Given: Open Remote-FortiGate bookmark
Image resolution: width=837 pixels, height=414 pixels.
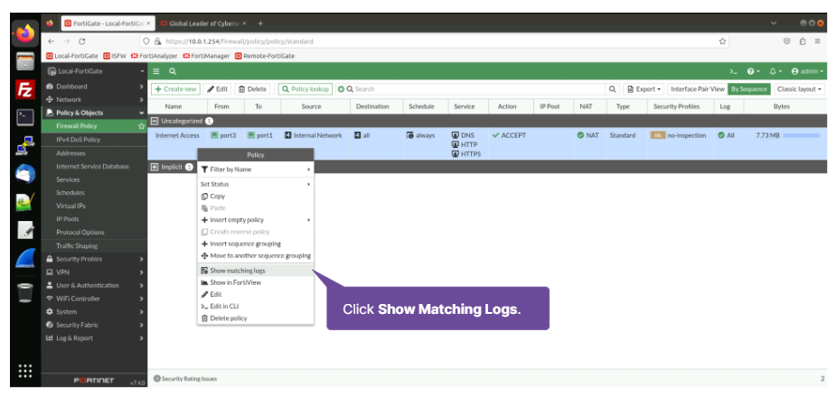Looking at the screenshot, I should [x=265, y=56].
